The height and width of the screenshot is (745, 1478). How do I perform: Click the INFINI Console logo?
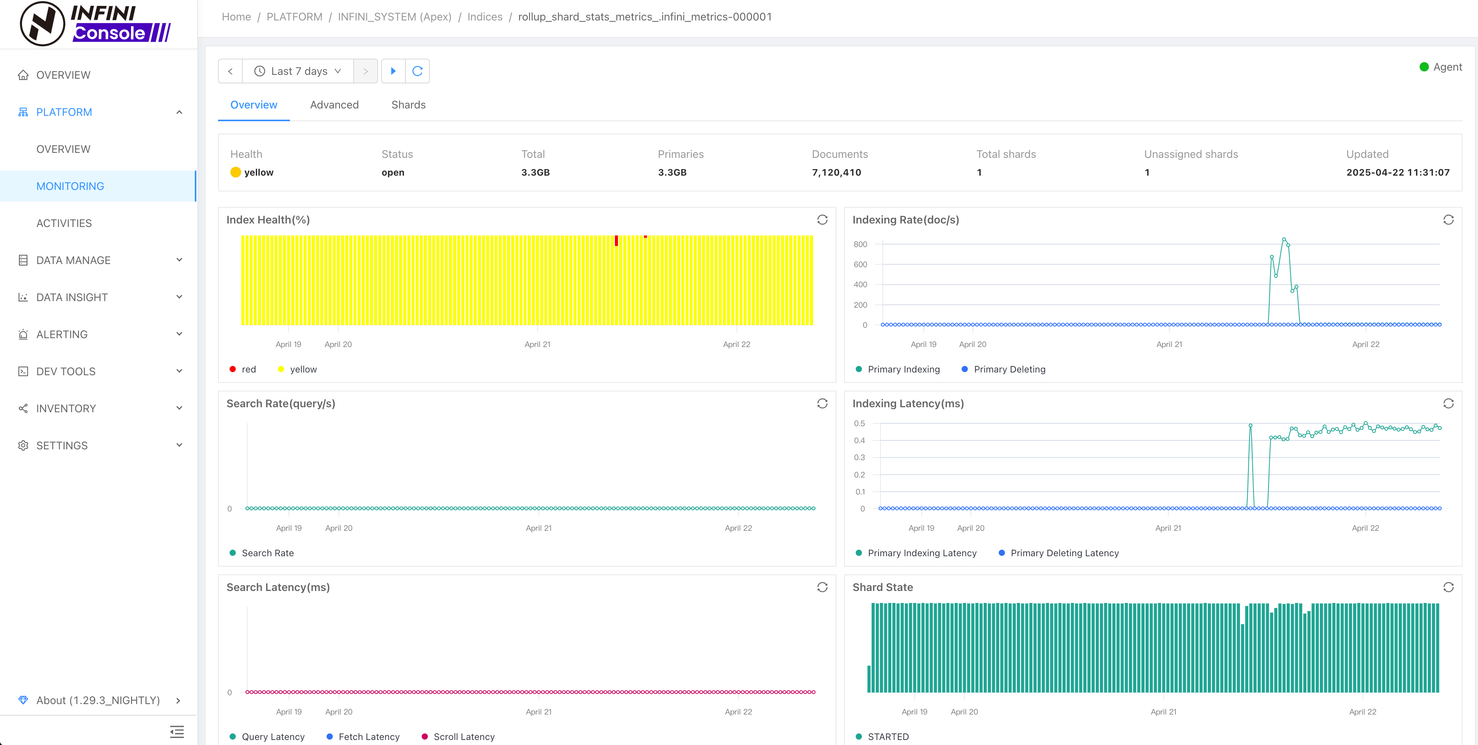coord(95,24)
